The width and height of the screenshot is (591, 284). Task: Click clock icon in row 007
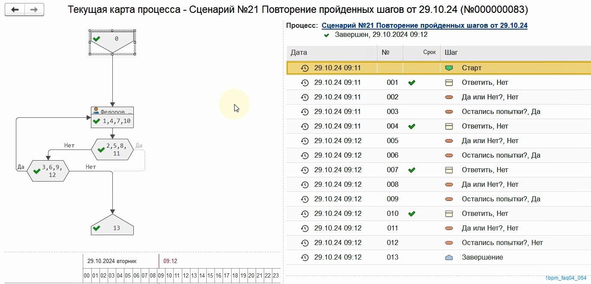(x=305, y=170)
